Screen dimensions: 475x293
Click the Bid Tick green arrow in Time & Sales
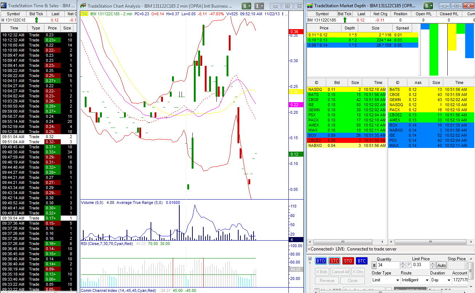pyautogui.click(x=36, y=20)
